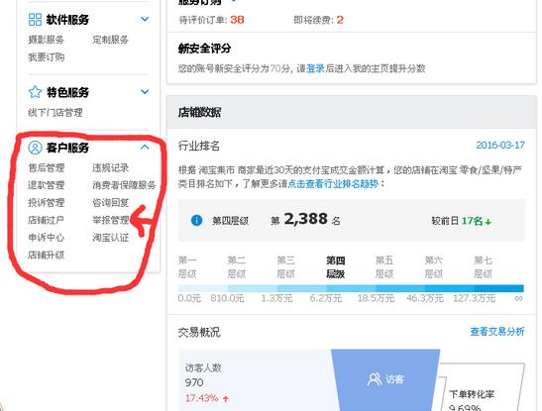Open 售后管理 in 客户服务
Screen dimensions: 542x411
[x=46, y=167]
